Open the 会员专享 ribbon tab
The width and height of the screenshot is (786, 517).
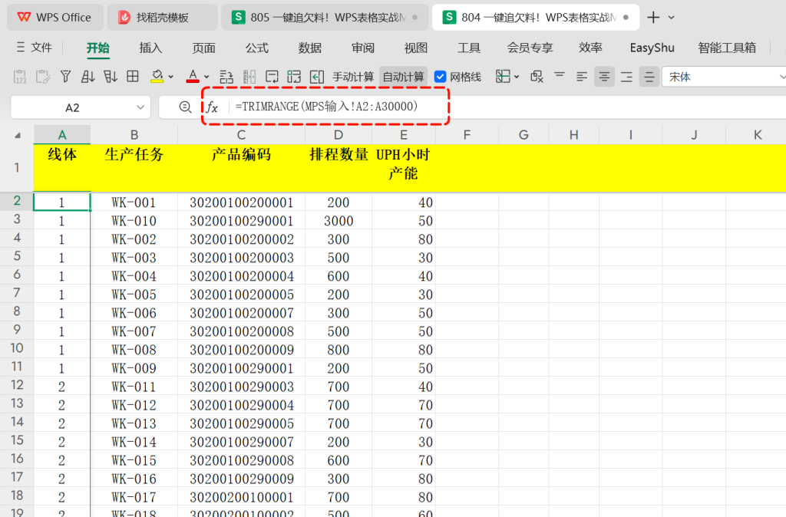pos(530,48)
